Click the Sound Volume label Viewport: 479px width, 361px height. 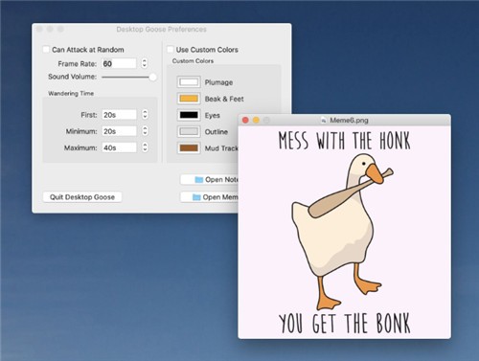(72, 77)
